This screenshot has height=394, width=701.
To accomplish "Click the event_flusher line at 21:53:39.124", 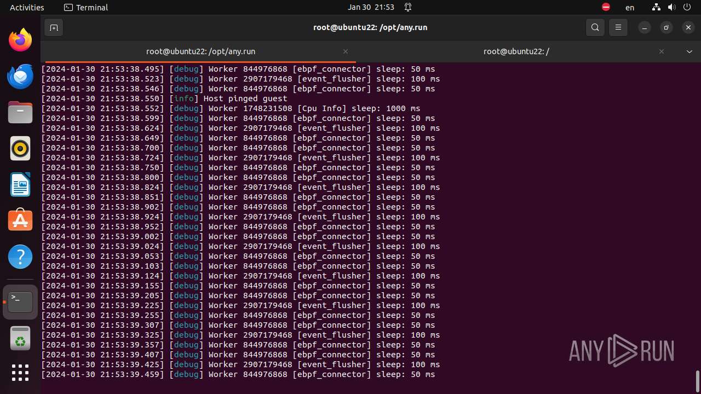I will pos(240,276).
